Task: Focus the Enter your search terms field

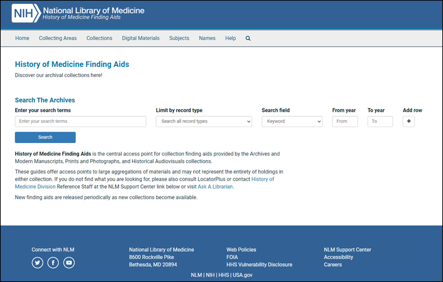Action: click(80, 121)
